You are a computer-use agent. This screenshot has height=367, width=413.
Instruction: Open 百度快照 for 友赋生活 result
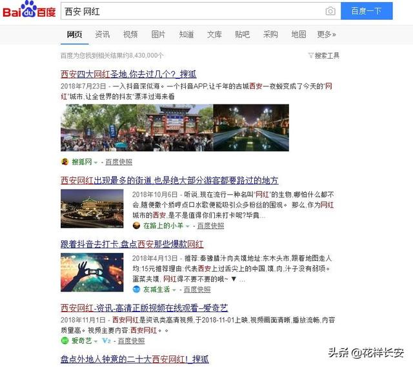[197, 290]
